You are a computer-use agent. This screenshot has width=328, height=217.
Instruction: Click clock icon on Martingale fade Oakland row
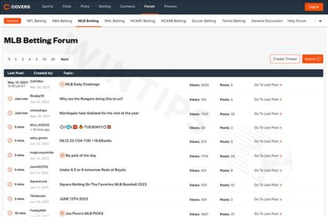point(10,113)
